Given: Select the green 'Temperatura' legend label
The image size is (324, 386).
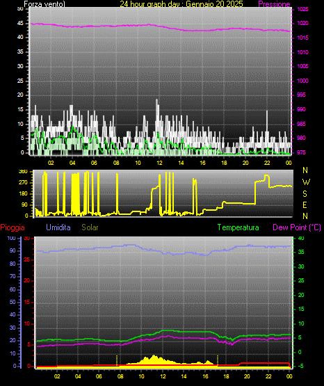Looking at the screenshot, I should point(238,227).
